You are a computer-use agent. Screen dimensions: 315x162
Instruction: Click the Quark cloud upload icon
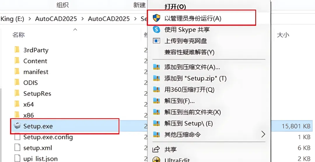click(157, 41)
